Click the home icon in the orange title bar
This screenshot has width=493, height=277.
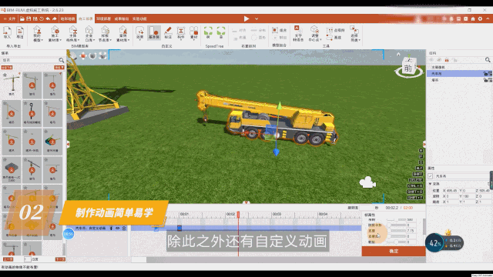473,18
